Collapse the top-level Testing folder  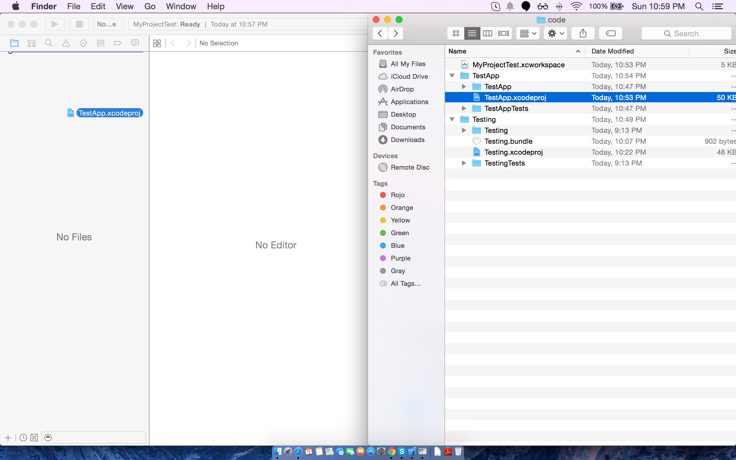[452, 119]
